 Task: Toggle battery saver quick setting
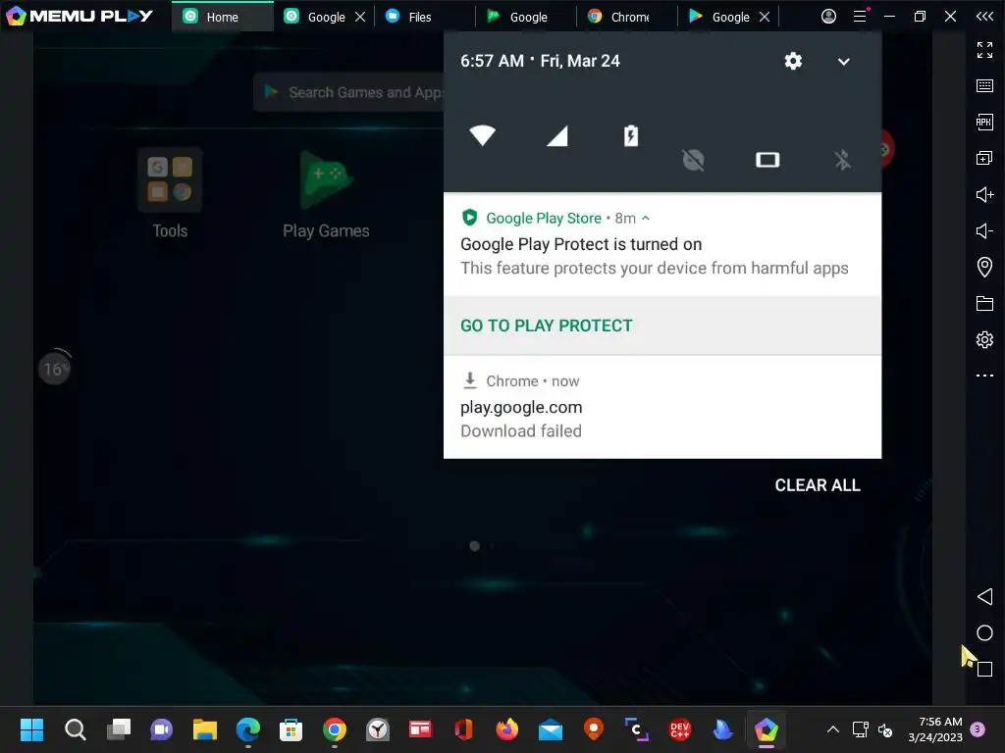631,135
